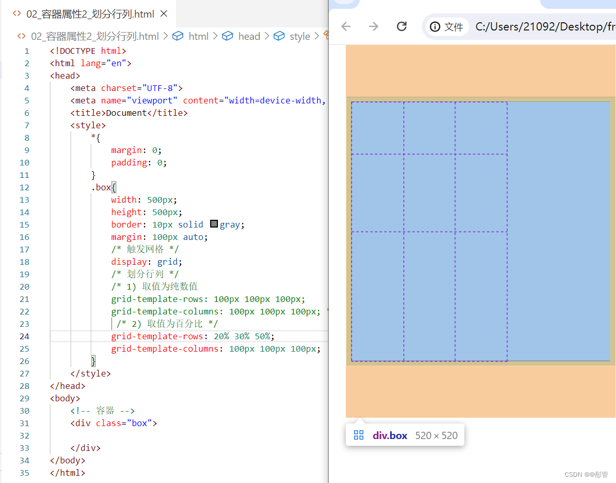Click line number 35 in the gutter
616x483 pixels.
[x=24, y=473]
